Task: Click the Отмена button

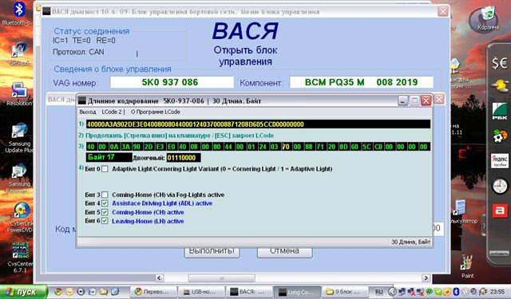Action: [x=284, y=251]
